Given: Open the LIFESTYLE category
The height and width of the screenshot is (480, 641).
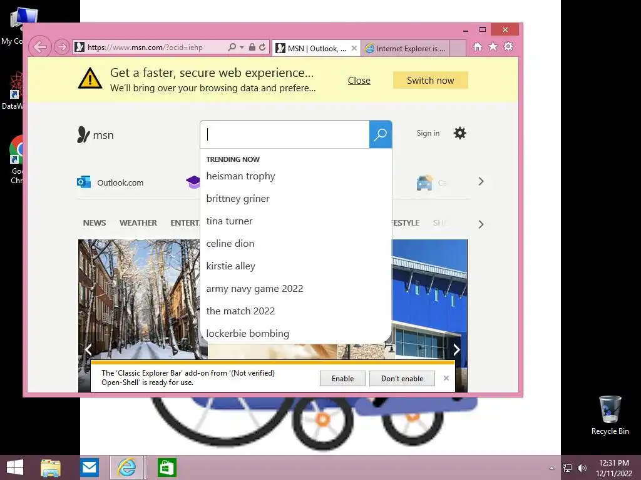Looking at the screenshot, I should click(x=406, y=223).
